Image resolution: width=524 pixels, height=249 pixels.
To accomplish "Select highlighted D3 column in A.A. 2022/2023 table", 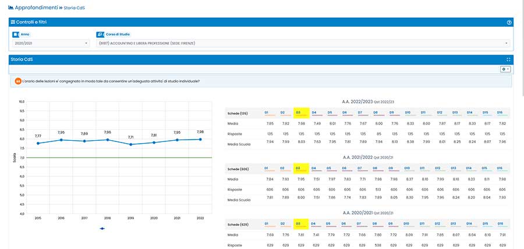I will tap(298, 112).
